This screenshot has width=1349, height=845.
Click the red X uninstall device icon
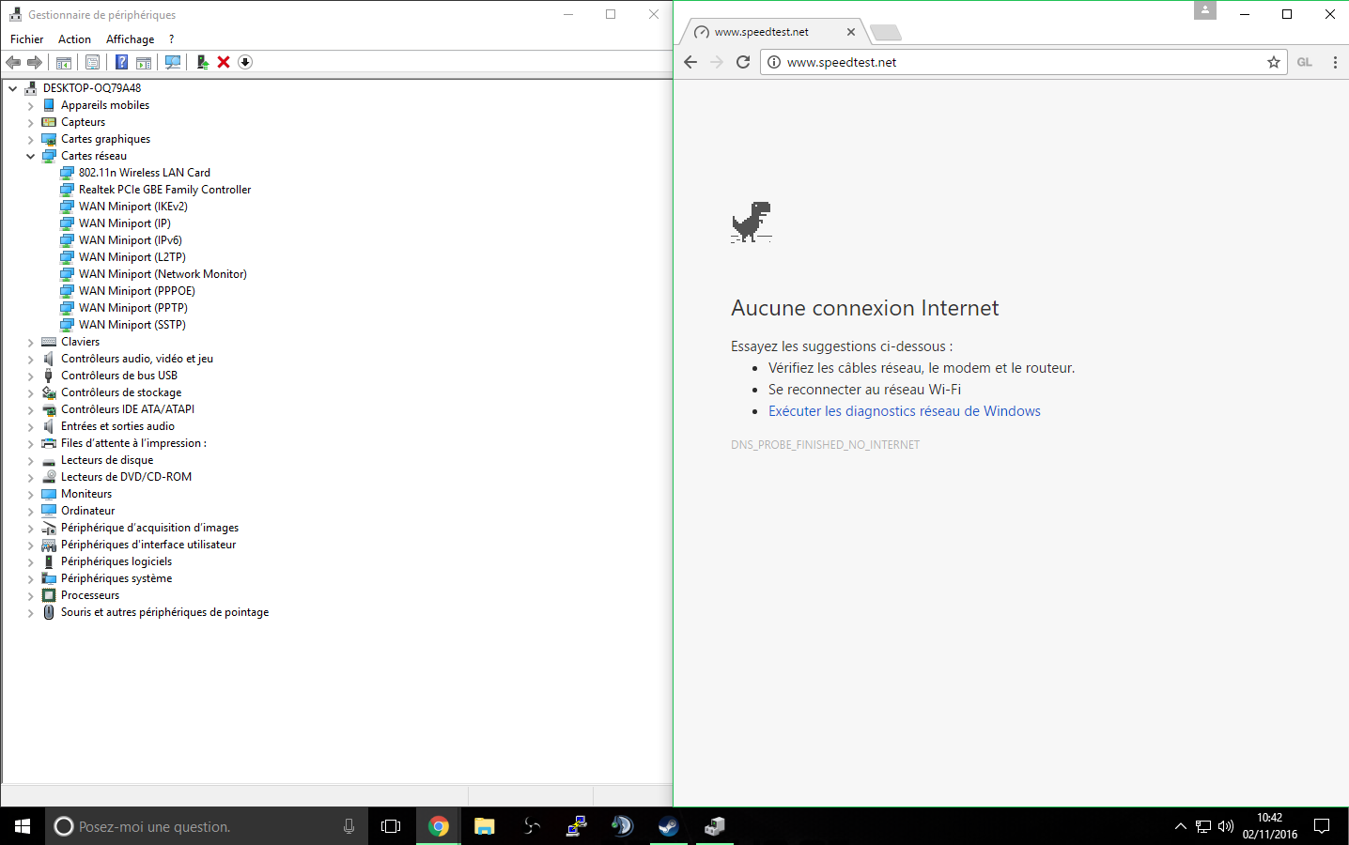click(x=224, y=62)
